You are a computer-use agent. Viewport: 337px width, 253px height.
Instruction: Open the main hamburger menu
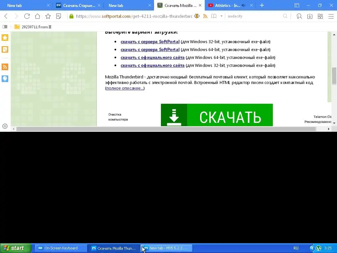(331, 16)
